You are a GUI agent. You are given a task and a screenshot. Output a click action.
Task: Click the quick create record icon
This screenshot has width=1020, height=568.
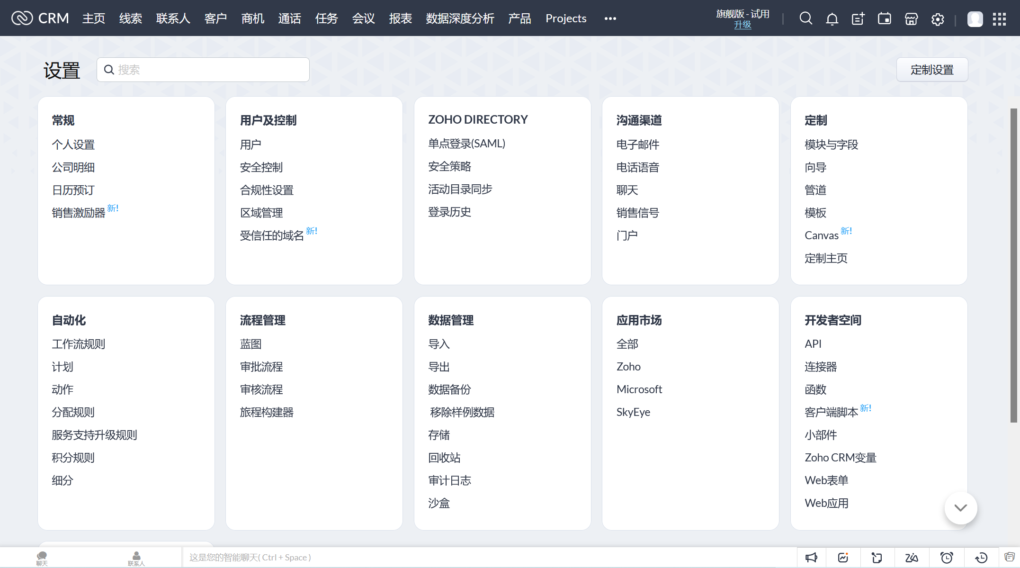click(858, 18)
